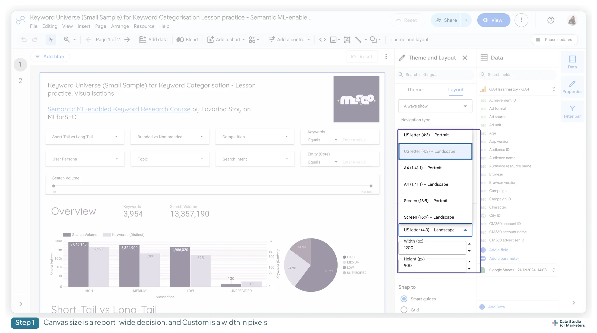Image resolution: width=597 pixels, height=333 pixels.
Task: Click the redo arrow icon
Action: point(35,40)
